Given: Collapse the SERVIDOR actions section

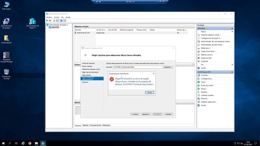Looking at the screenshot, I should coord(232,28).
